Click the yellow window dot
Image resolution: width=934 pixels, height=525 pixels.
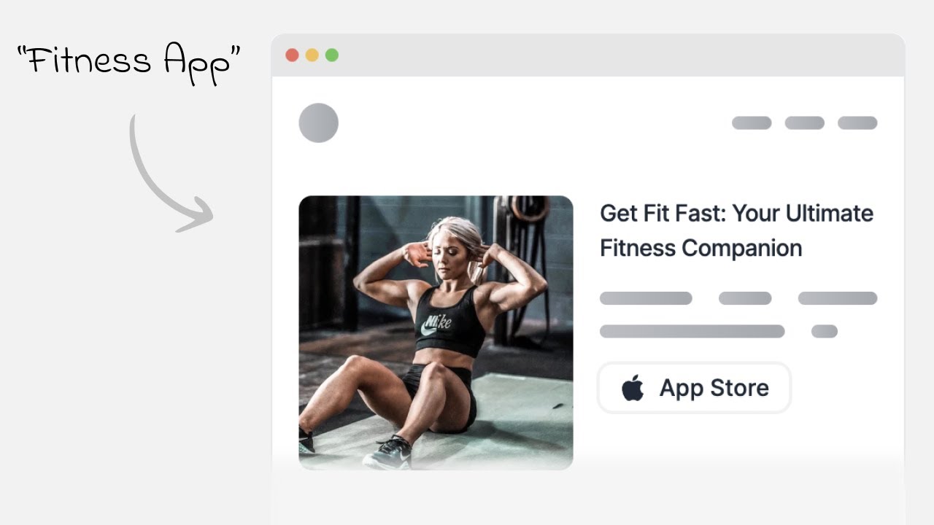click(312, 55)
